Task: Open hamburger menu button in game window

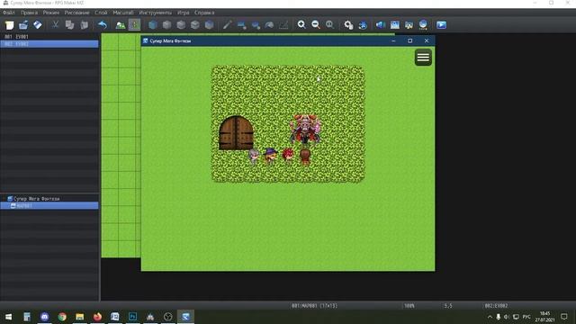Action: pos(423,58)
